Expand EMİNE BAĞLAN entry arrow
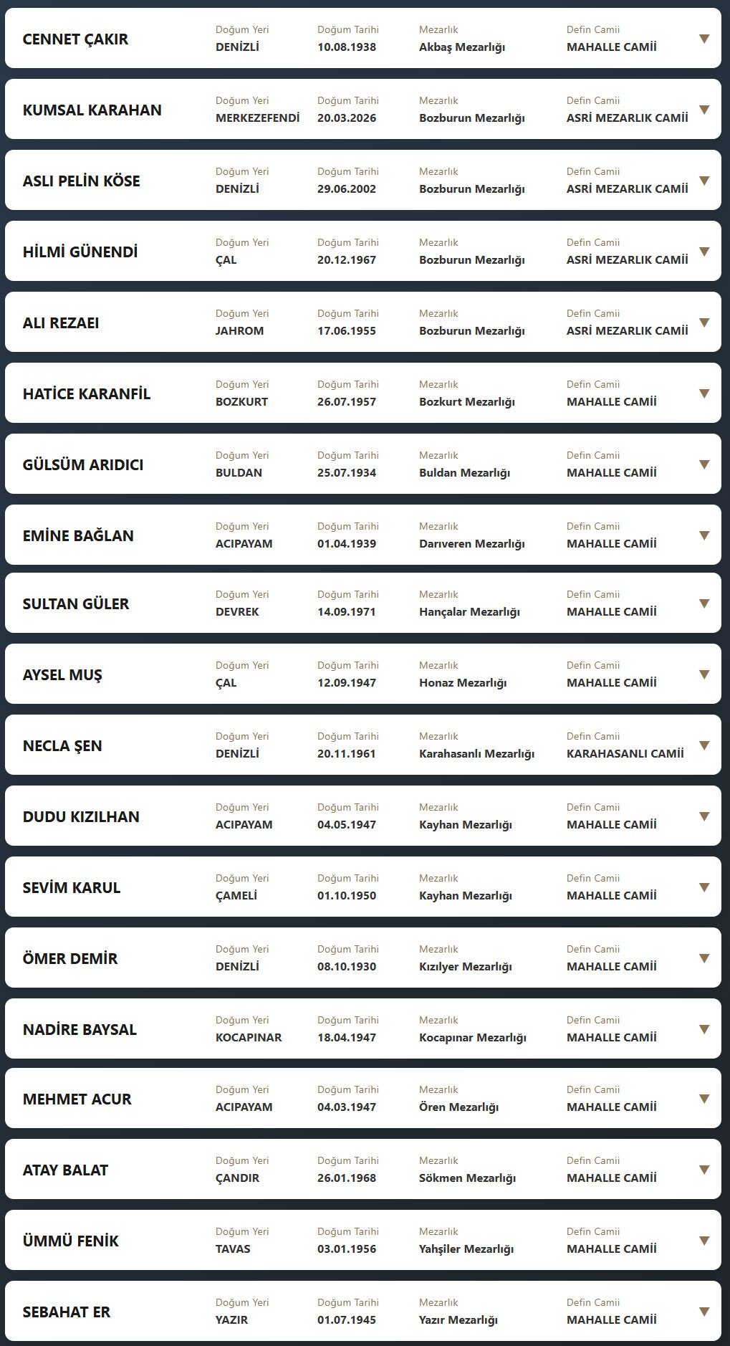This screenshot has width=730, height=1346. 704,535
